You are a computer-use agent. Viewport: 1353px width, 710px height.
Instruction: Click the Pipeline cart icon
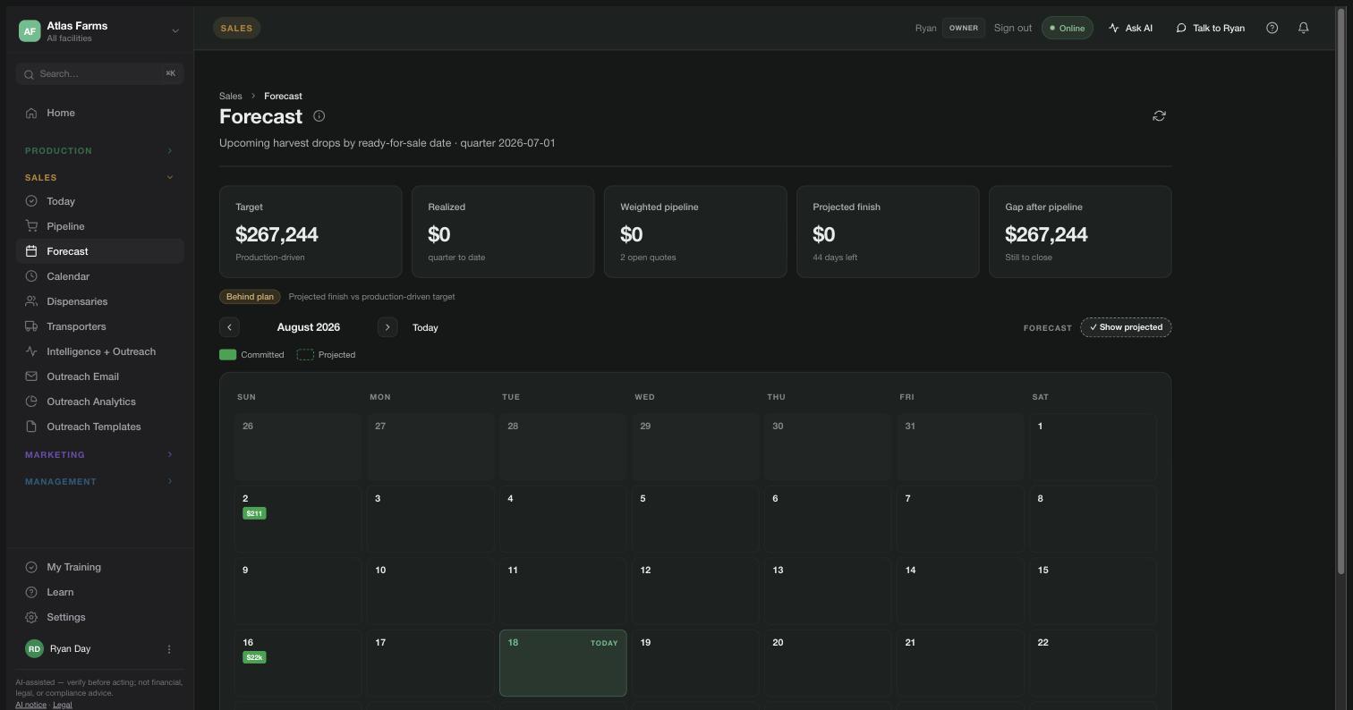click(31, 226)
